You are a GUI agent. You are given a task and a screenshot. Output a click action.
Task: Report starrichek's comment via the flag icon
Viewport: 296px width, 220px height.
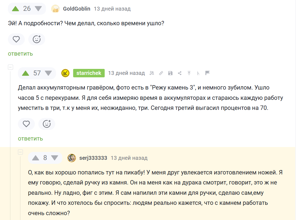click(x=207, y=73)
